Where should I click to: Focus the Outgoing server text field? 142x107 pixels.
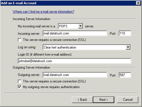coord(75,75)
